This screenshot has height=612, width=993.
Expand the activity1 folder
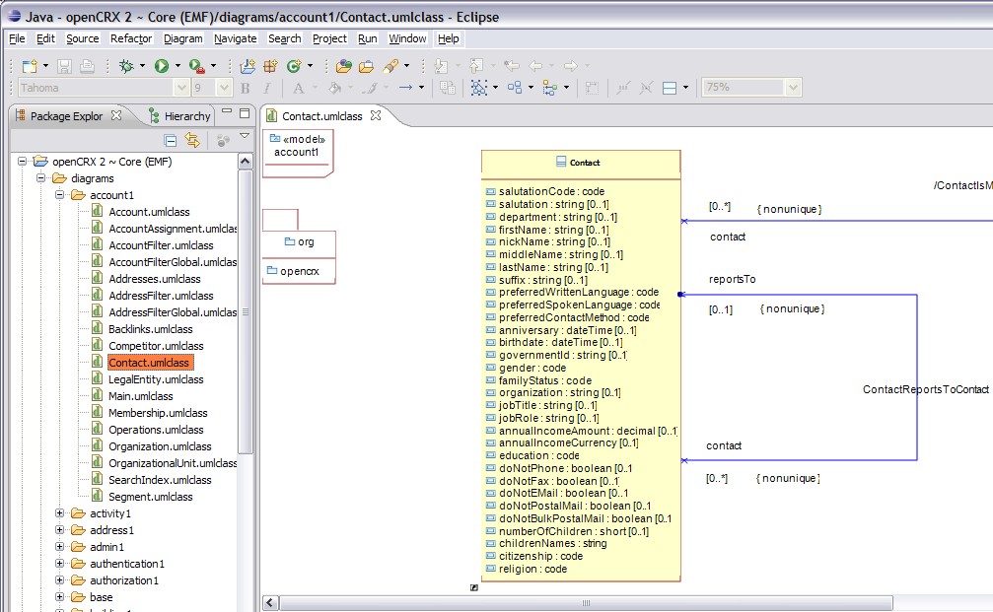[59, 513]
